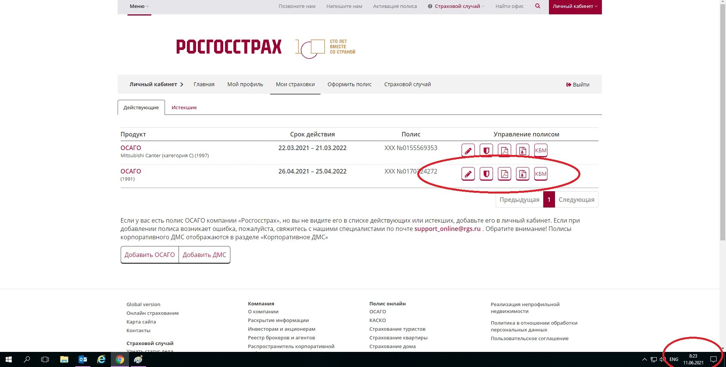This screenshot has width=726, height=367.
Task: Open the ОСАГО Mitsubishi Canter policy link
Action: pyautogui.click(x=131, y=148)
